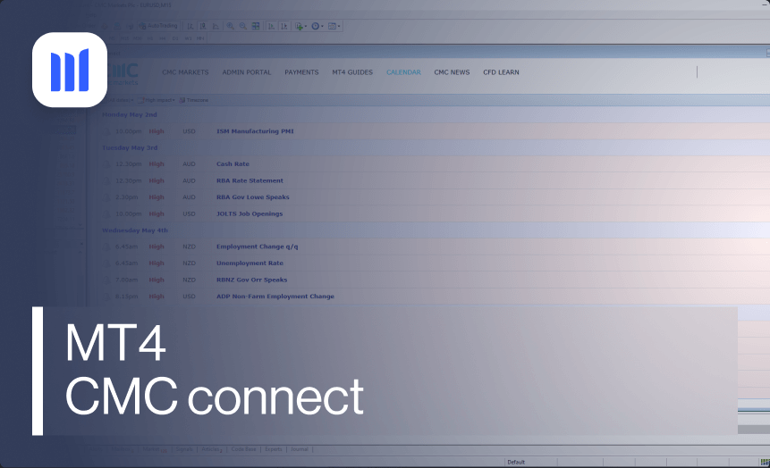Open the RBA Rate Statement event

pyautogui.click(x=250, y=181)
